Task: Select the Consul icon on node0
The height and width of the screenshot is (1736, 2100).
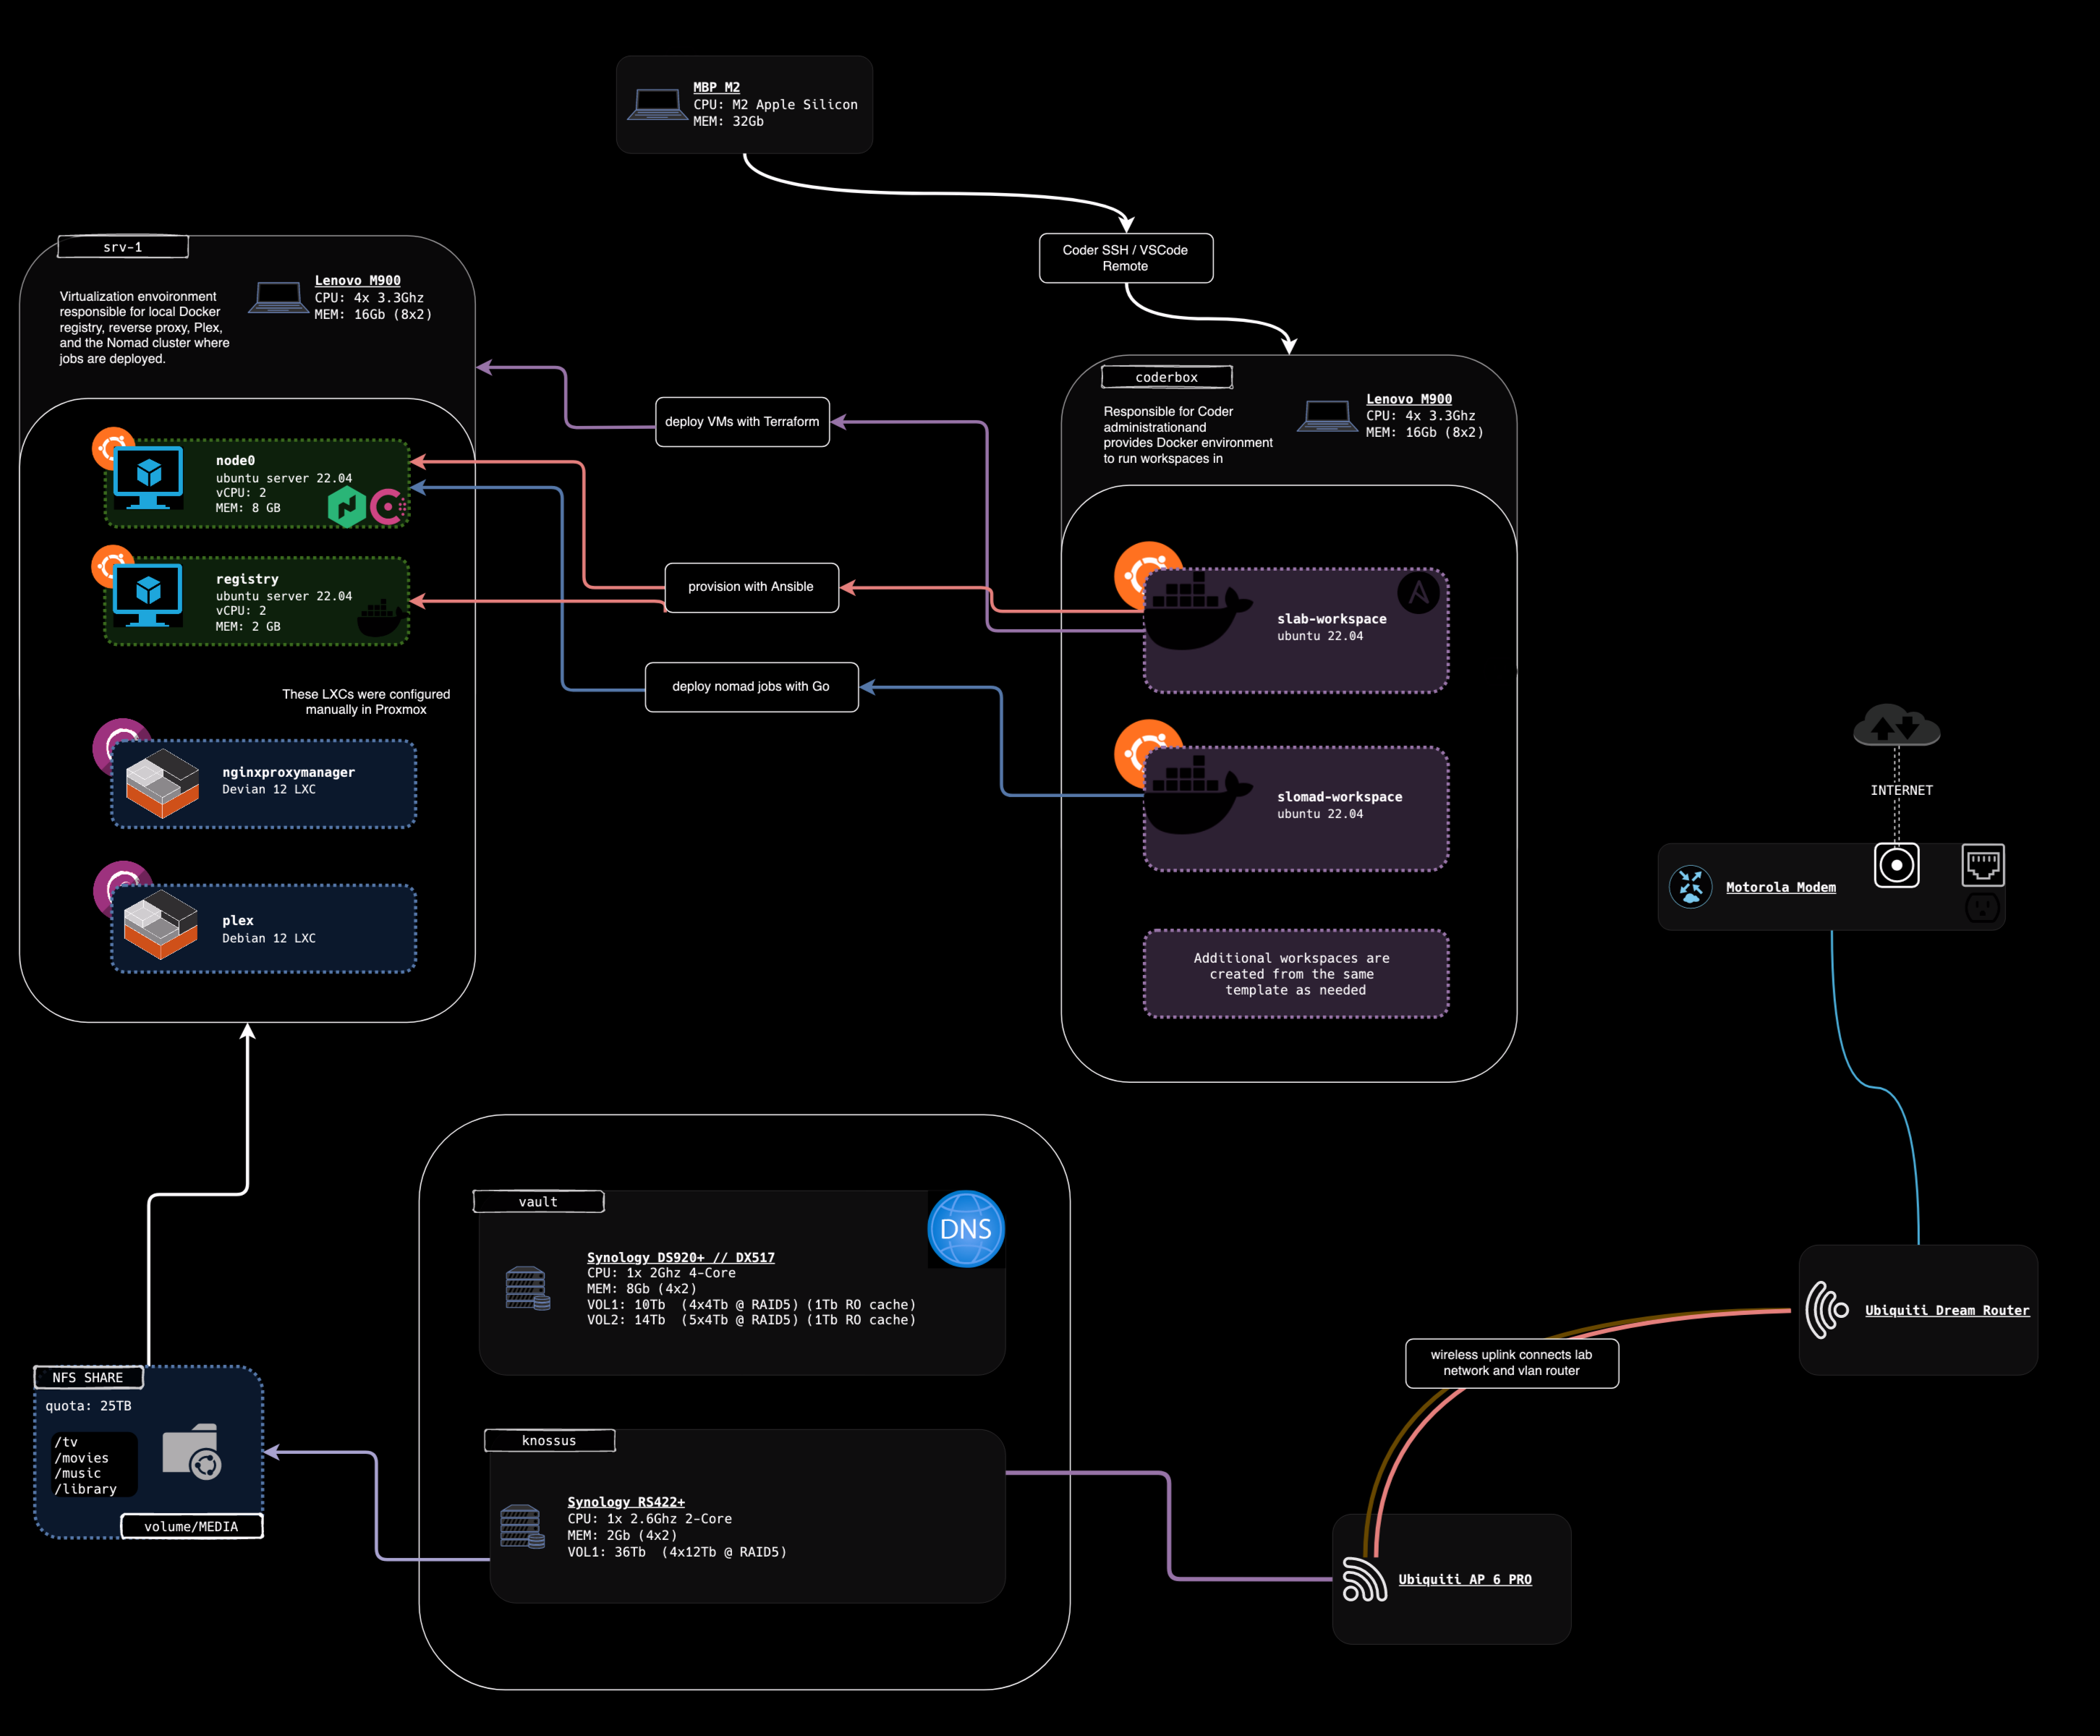Action: tap(388, 507)
